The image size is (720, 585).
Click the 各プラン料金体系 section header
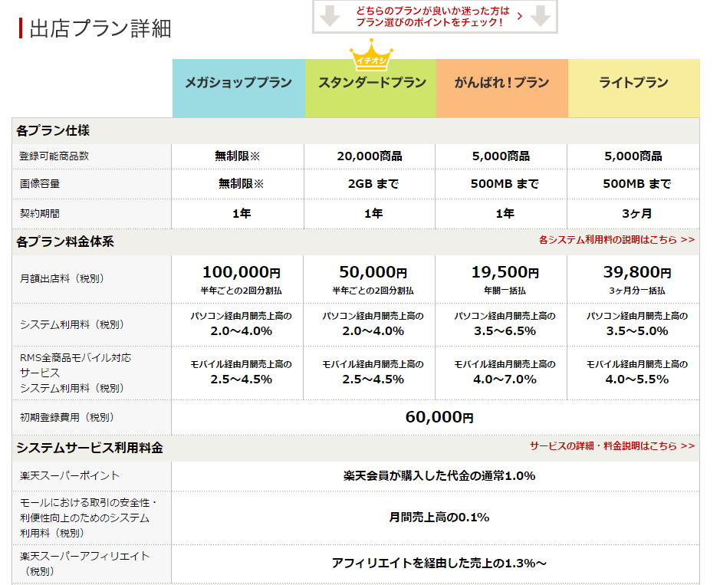[65, 242]
